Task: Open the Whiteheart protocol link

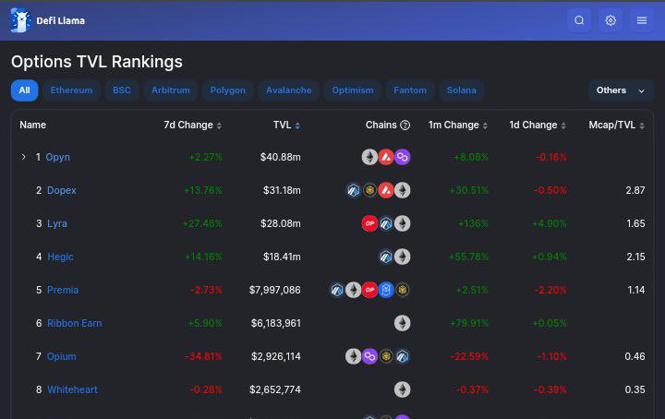Action: [x=73, y=389]
